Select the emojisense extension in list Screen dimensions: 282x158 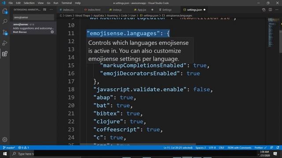point(33,28)
